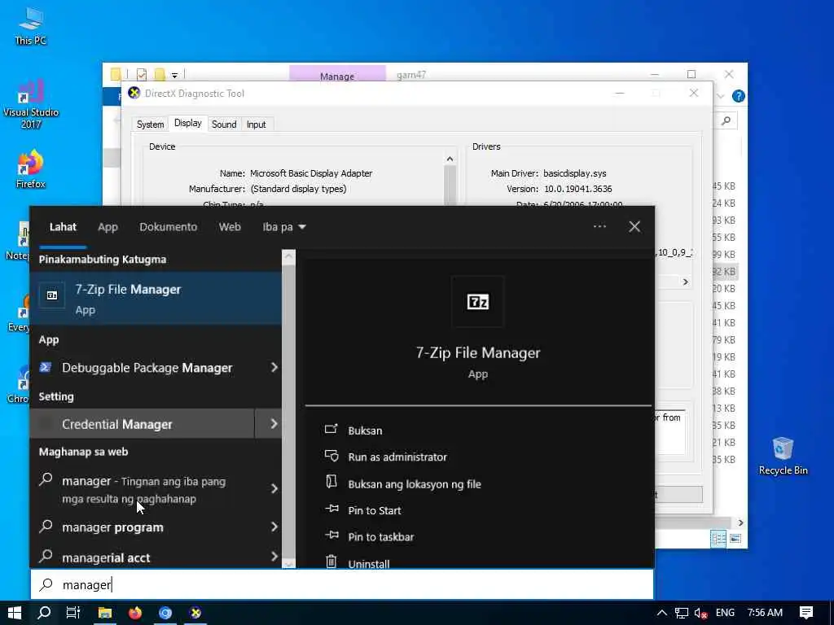Click Pin to Start pin icon
The image size is (834, 625).
tap(332, 509)
